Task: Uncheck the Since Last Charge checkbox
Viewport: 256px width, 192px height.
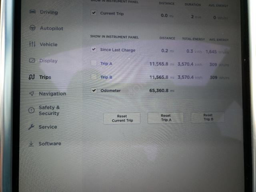Action: (94, 49)
